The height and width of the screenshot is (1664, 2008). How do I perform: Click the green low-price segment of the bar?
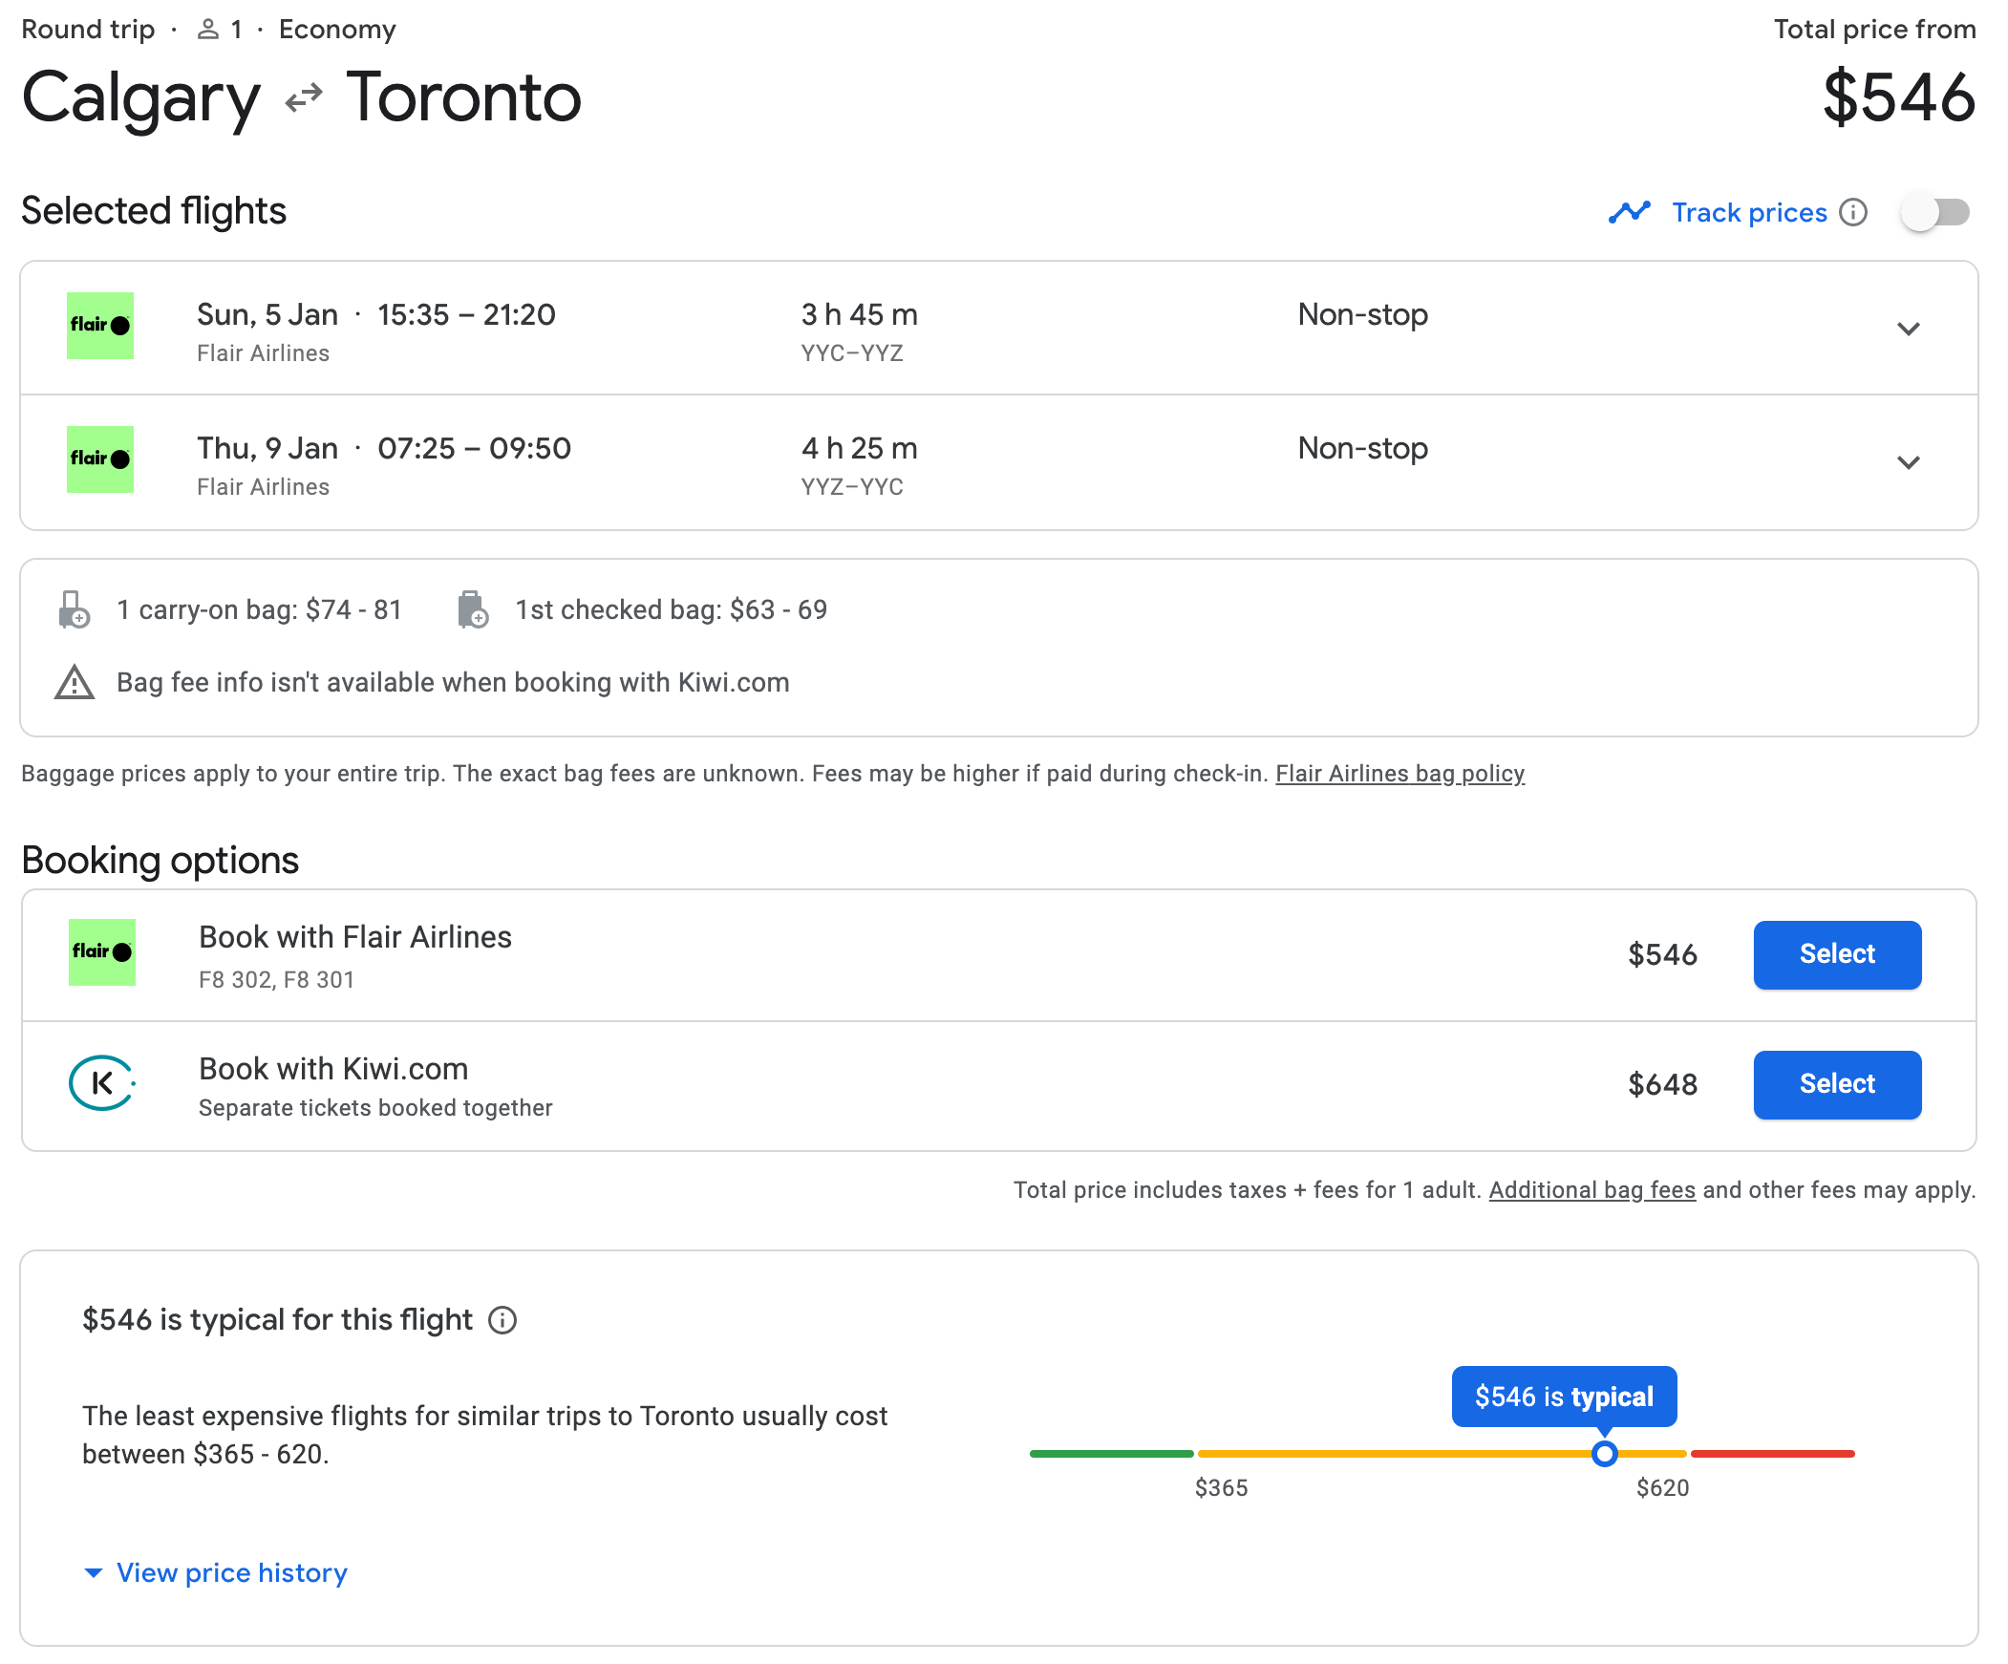click(1111, 1454)
